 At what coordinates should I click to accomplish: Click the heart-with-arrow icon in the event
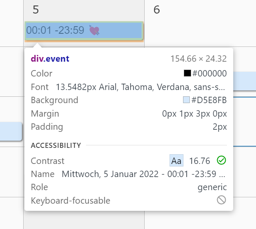point(94,30)
